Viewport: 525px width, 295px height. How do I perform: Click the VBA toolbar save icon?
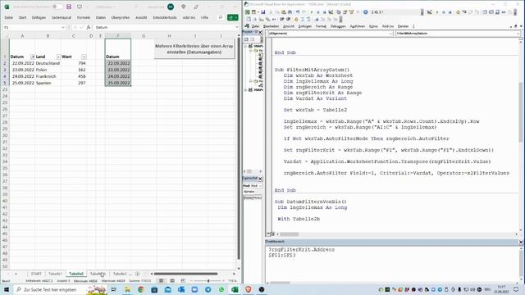[262, 12]
